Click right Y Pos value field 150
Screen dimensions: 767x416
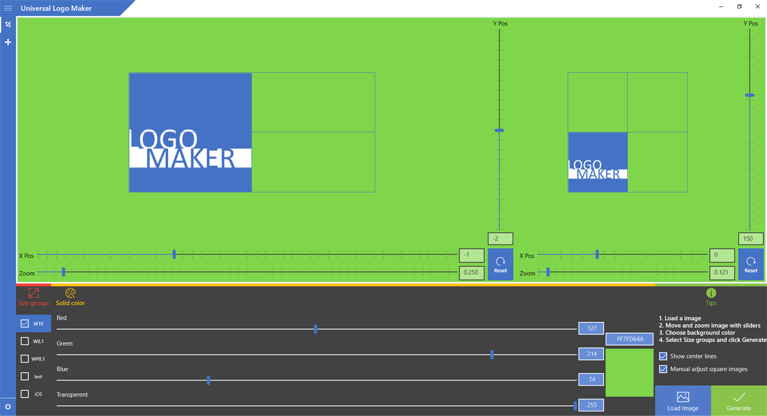coord(751,239)
